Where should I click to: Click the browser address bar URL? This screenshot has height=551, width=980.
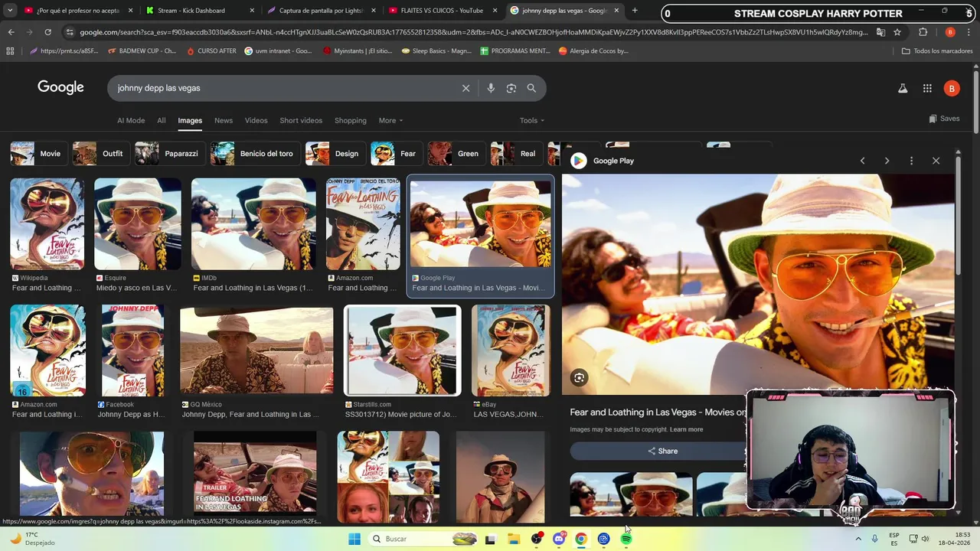click(473, 32)
